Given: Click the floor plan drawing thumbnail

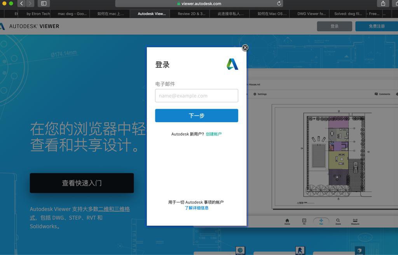Looking at the screenshot, I should (335, 156).
